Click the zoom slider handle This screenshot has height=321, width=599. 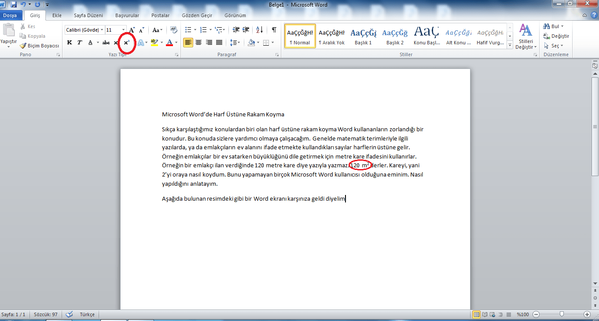(562, 314)
